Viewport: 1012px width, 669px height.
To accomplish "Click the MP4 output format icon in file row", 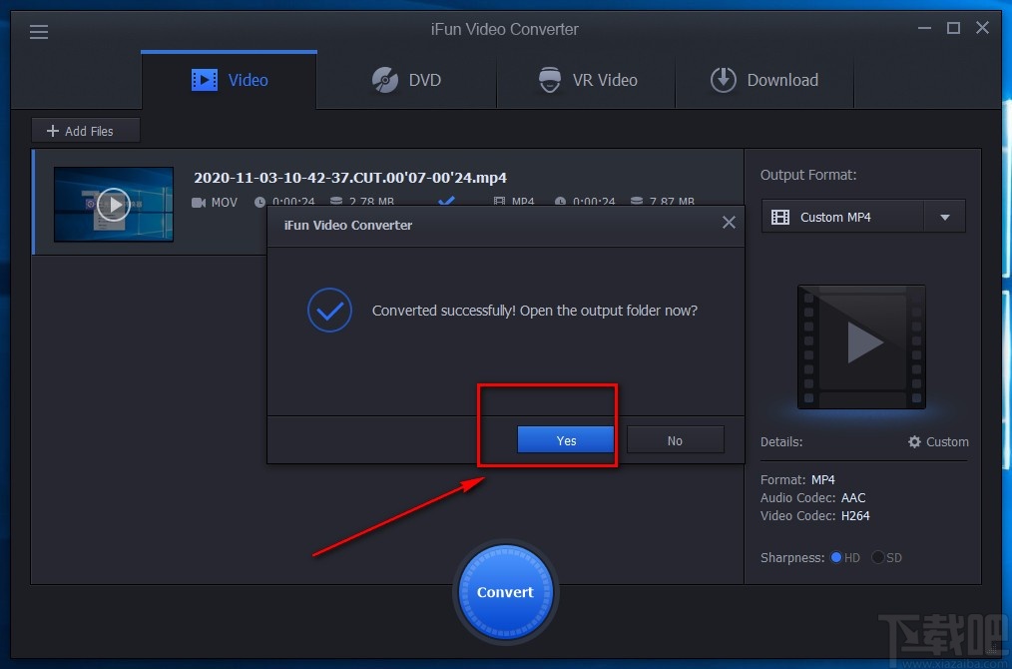I will click(499, 202).
